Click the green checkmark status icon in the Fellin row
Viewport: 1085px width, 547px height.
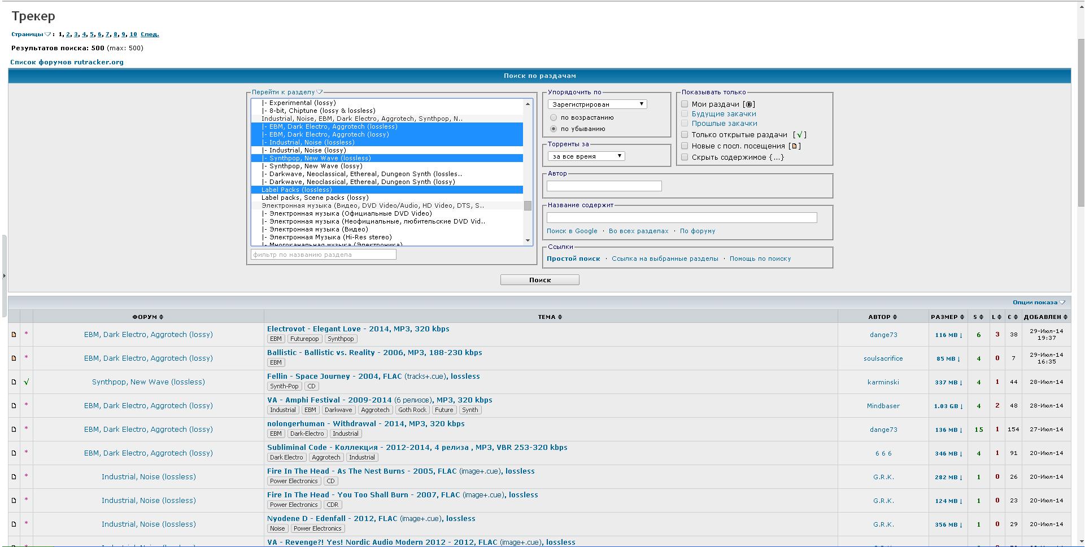point(27,382)
